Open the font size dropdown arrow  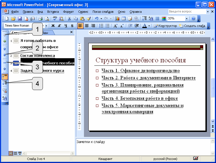[x=46, y=26]
